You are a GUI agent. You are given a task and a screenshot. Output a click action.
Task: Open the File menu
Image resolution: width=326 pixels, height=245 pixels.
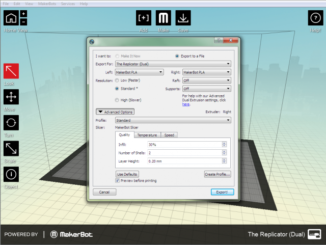[6, 4]
